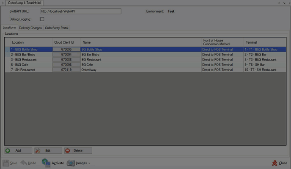Select Cloud Client Id 670119 cell
291x169 pixels.
click(66, 70)
